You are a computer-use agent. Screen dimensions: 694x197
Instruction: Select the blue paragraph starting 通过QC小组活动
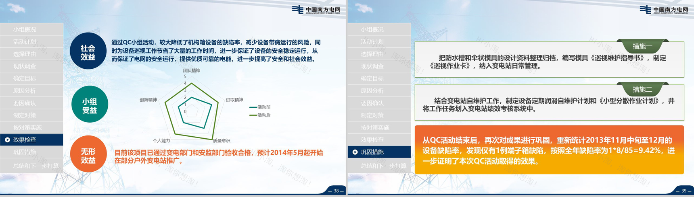click(216, 51)
